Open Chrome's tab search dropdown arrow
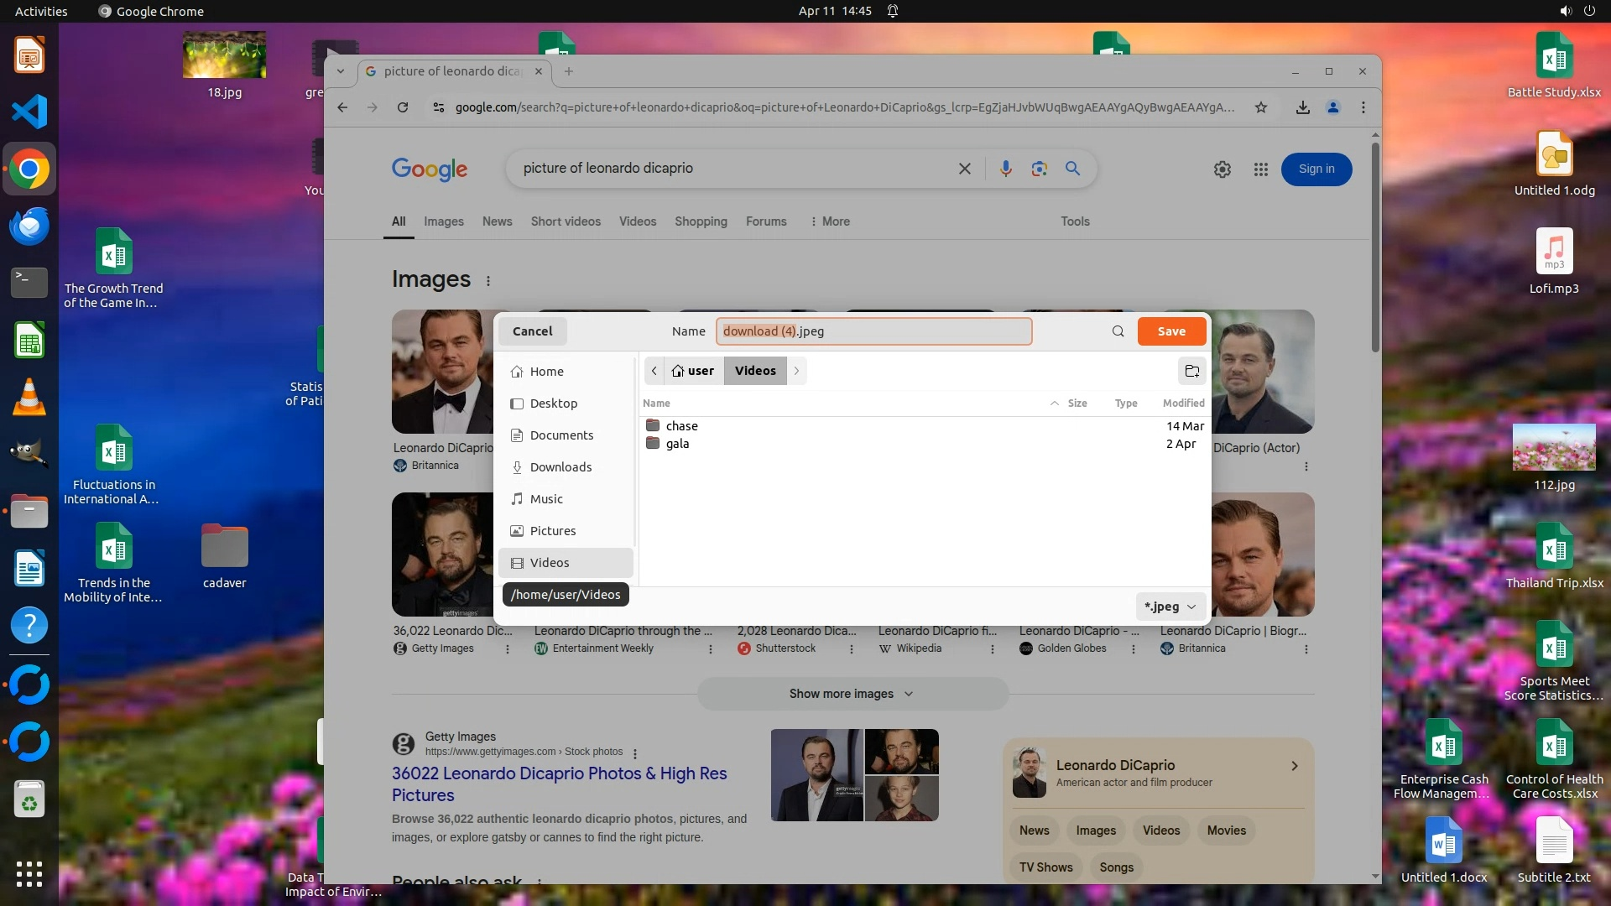 (341, 71)
